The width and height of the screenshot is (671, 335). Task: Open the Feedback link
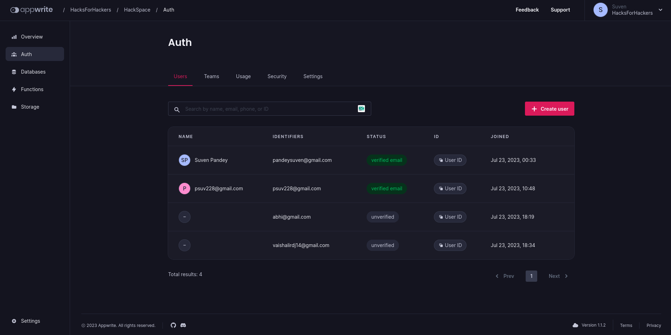coord(527,10)
